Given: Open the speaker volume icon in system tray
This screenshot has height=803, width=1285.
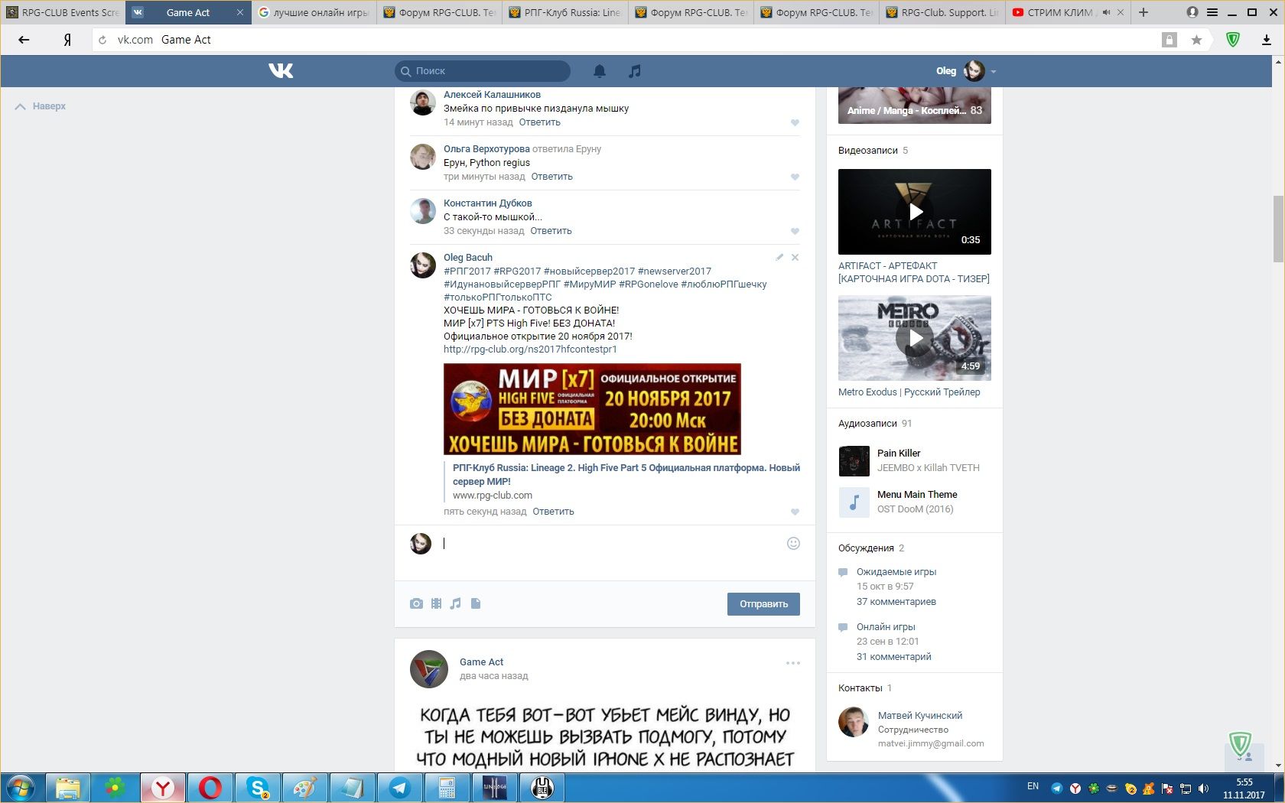Looking at the screenshot, I should pos(1203,788).
